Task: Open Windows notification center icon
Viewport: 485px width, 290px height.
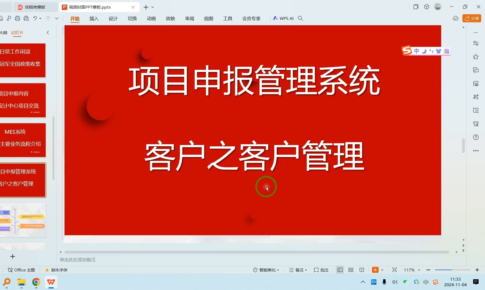Action: coord(476,282)
